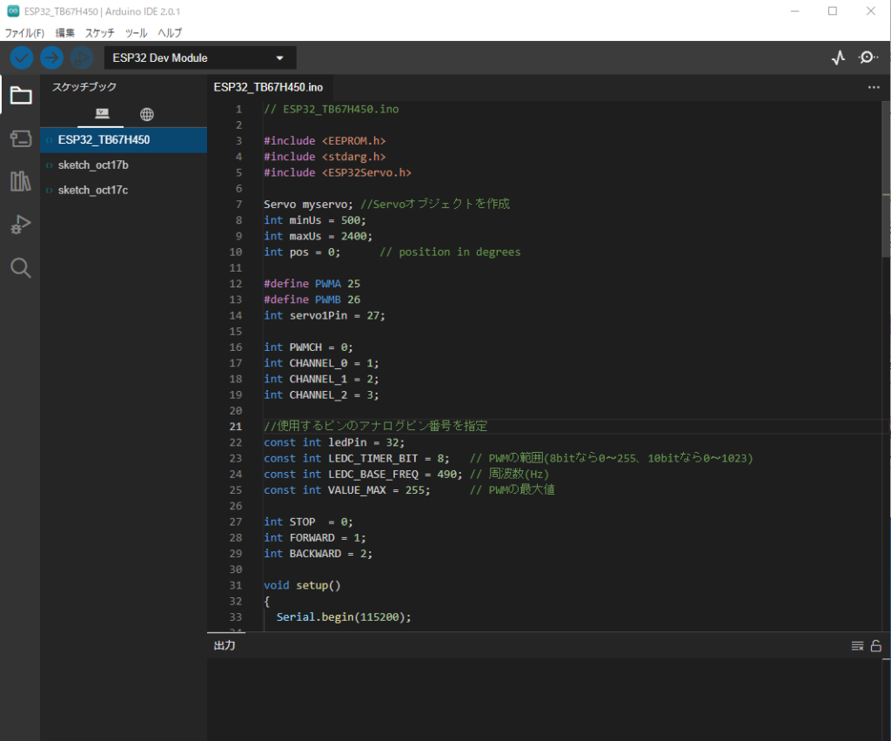Open the Debug sidebar panel
891x741 pixels.
point(20,225)
